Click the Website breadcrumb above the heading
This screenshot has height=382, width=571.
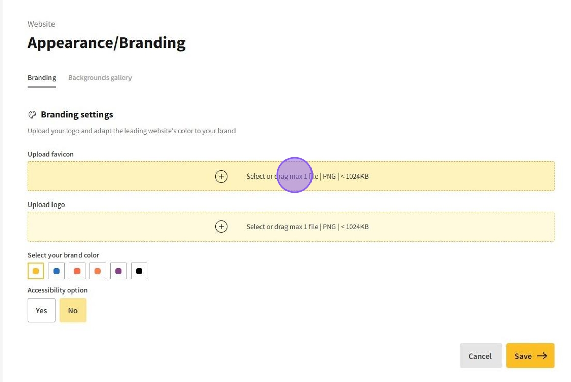pos(41,24)
